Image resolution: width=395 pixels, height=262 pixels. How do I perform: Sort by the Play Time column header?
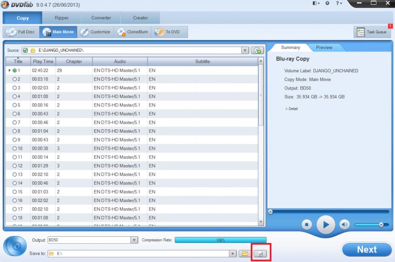tap(43, 61)
